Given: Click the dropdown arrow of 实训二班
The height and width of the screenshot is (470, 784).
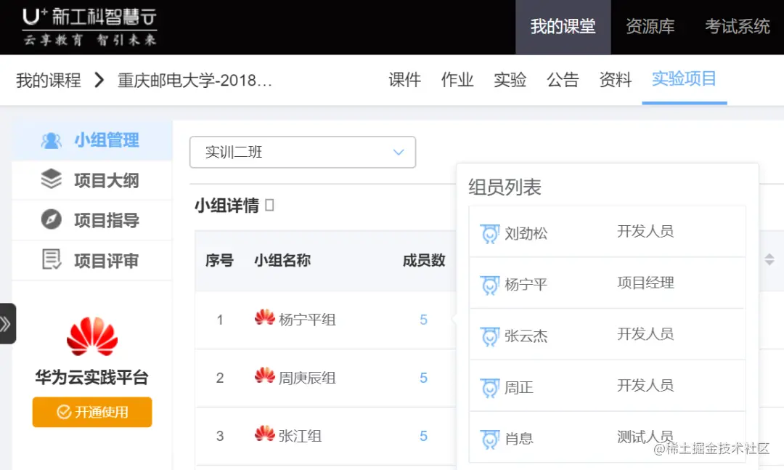Looking at the screenshot, I should (399, 152).
